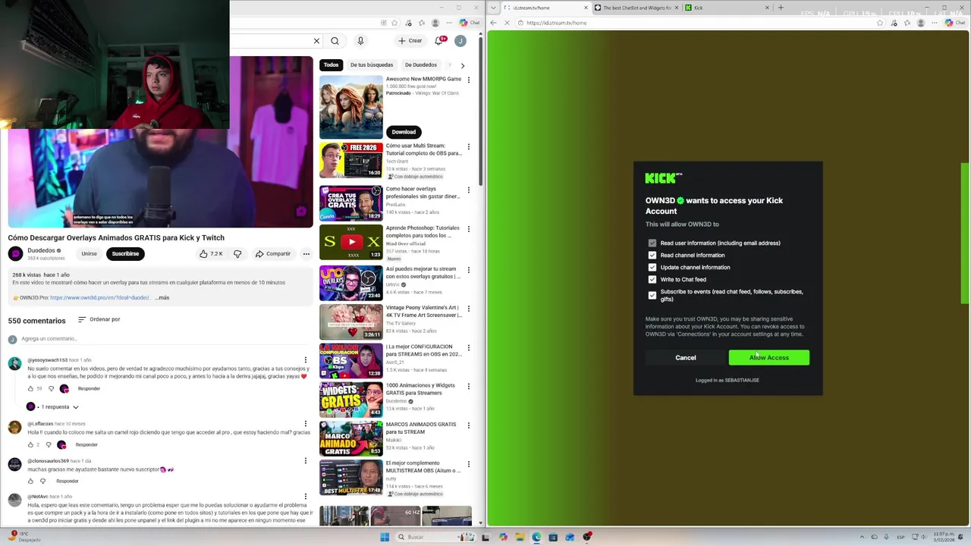Open options menu for clonosaurios369 comment
The width and height of the screenshot is (971, 546).
point(306,461)
